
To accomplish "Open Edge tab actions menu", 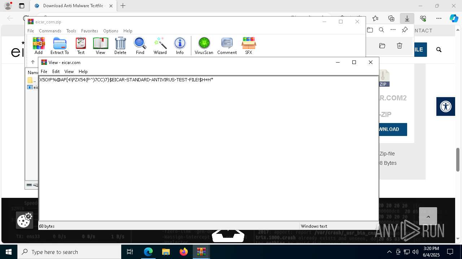I will click(x=22, y=6).
